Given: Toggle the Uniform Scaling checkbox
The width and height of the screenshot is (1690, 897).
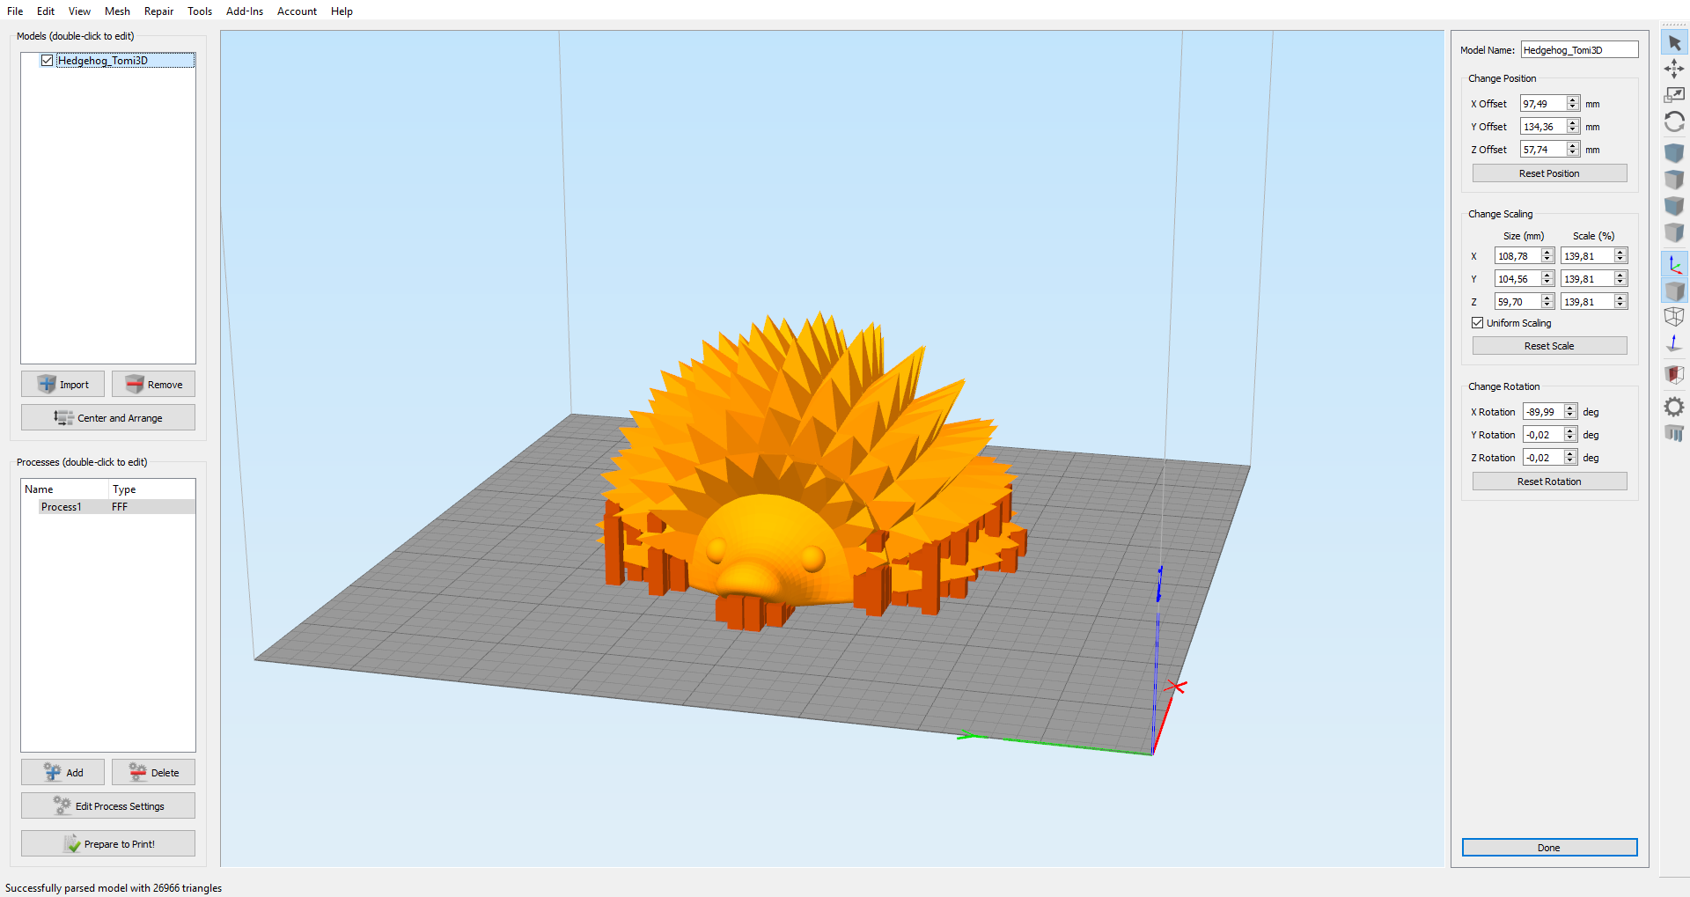Looking at the screenshot, I should pos(1478,323).
